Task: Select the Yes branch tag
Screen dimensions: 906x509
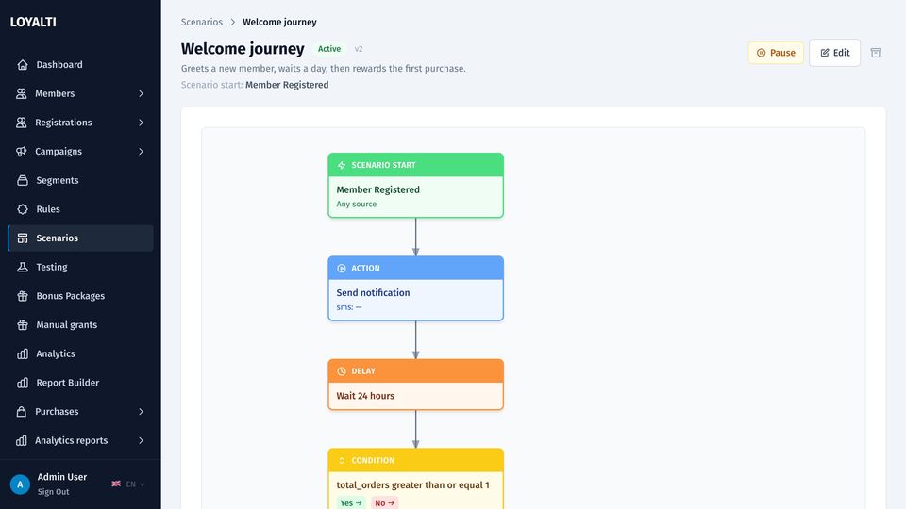Action: pyautogui.click(x=351, y=502)
